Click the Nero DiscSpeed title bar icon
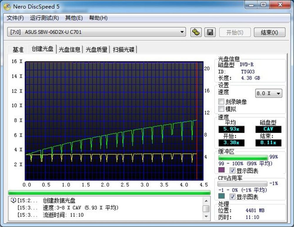294x227 pixels. tap(7, 6)
